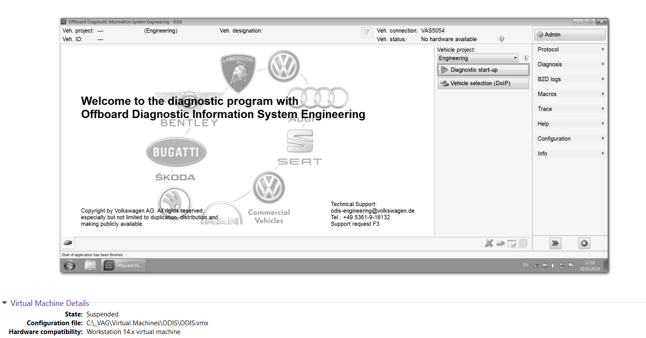
Task: Select the car tab icon at bottom left
Action: point(68,243)
